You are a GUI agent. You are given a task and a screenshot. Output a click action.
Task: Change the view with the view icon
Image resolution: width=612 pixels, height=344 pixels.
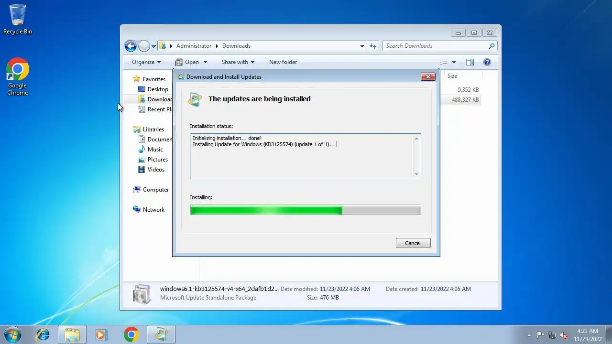pos(444,62)
